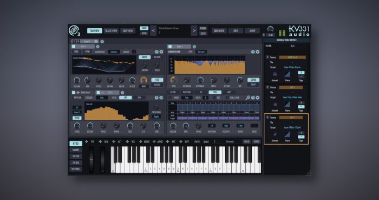Open the sequencer mode Poly dropdown

point(187,98)
